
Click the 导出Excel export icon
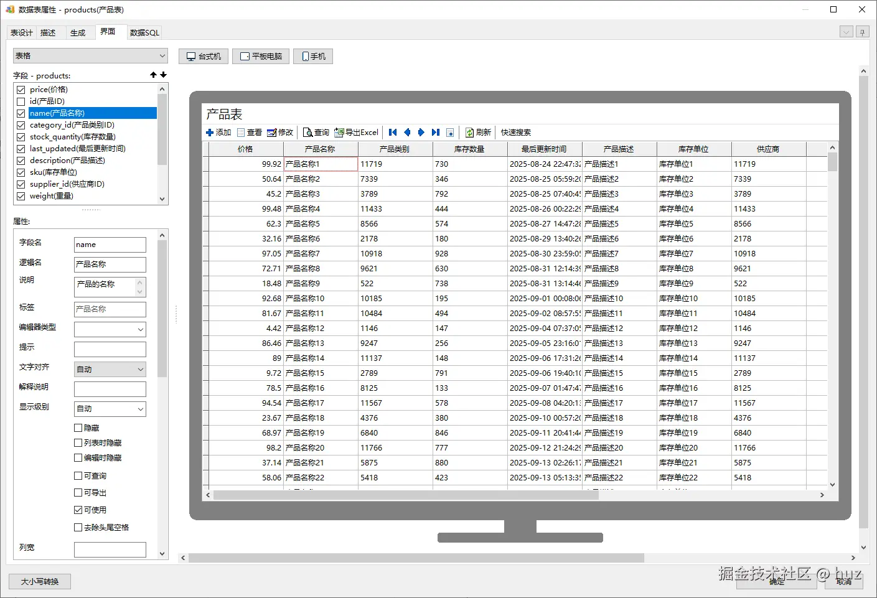tap(339, 133)
